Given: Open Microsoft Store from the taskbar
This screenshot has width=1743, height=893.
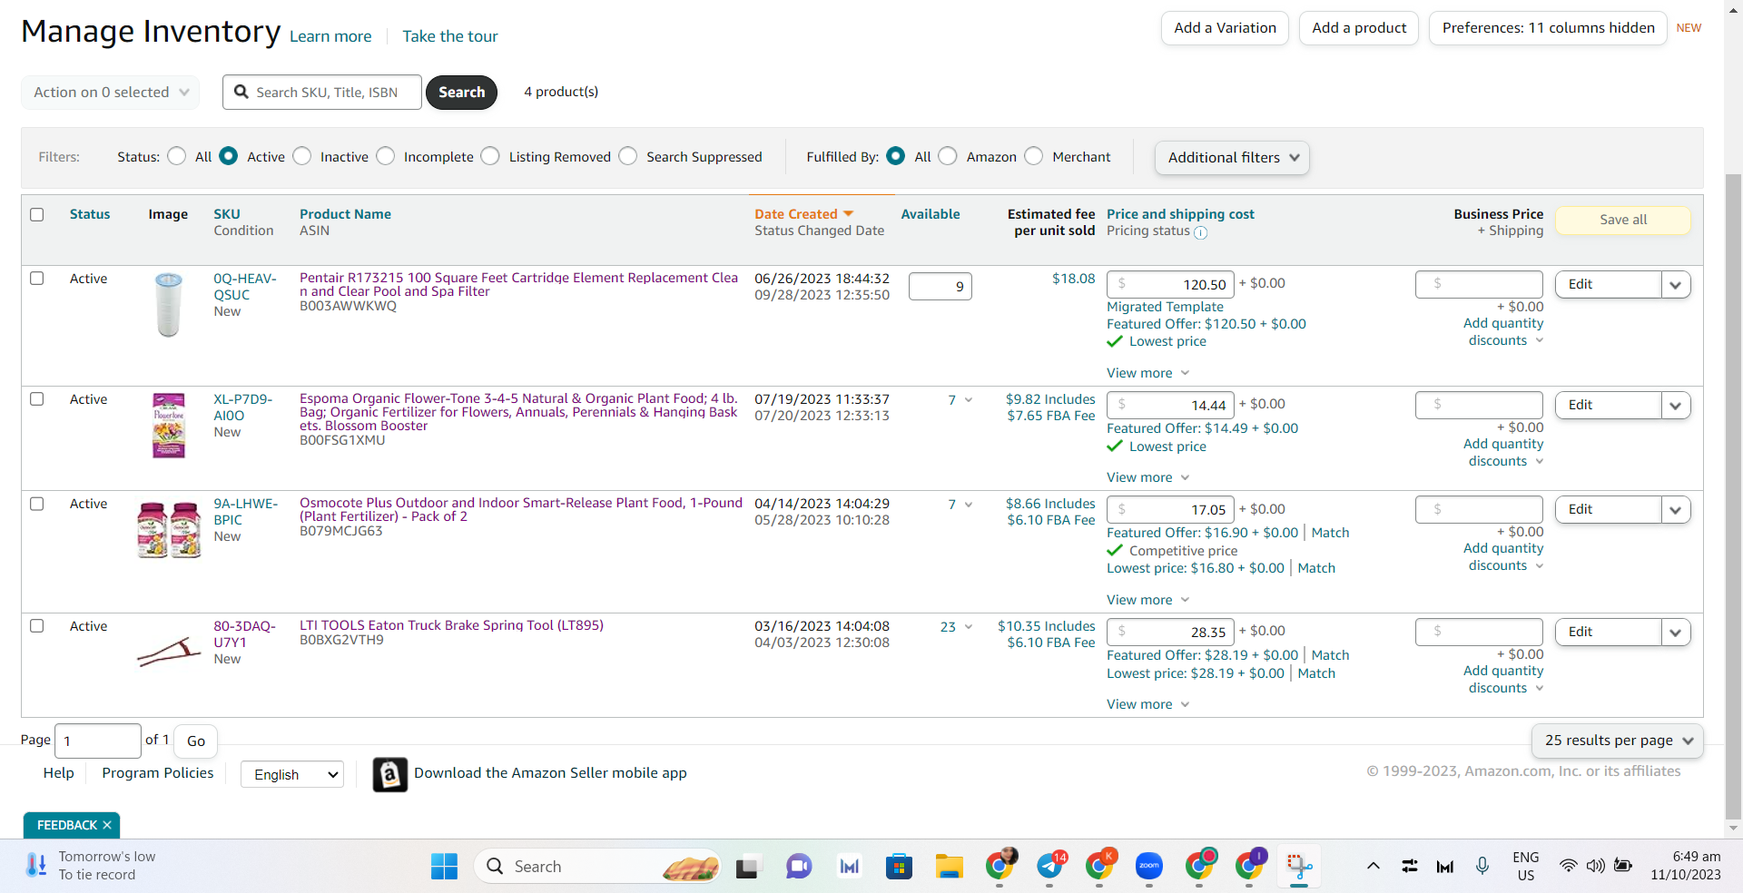Looking at the screenshot, I should click(x=899, y=867).
